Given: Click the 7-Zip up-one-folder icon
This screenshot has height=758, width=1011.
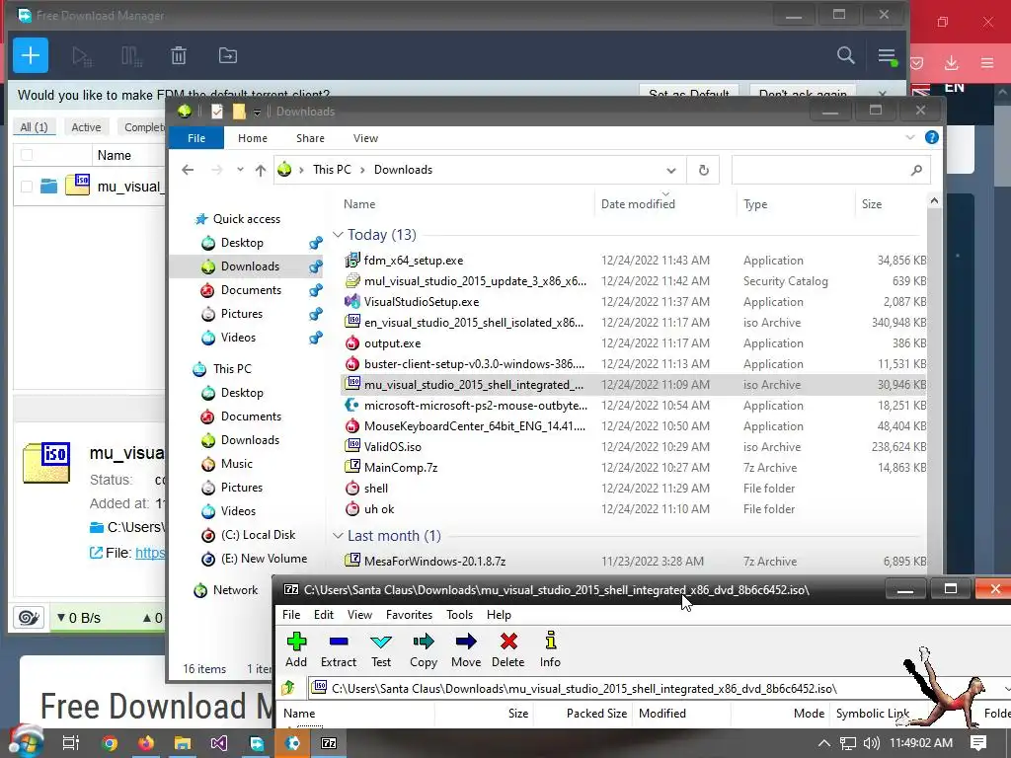Looking at the screenshot, I should (x=288, y=688).
